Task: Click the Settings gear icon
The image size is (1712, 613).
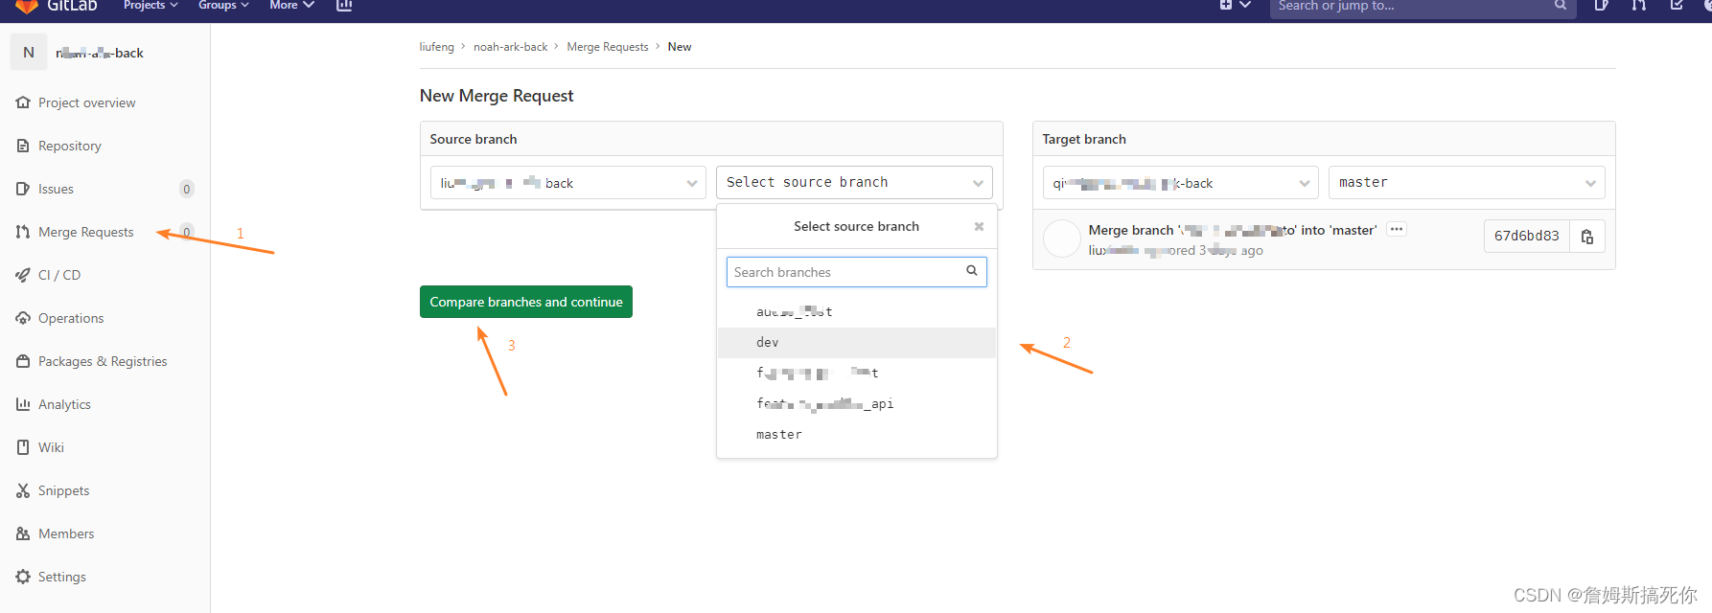Action: [x=23, y=577]
